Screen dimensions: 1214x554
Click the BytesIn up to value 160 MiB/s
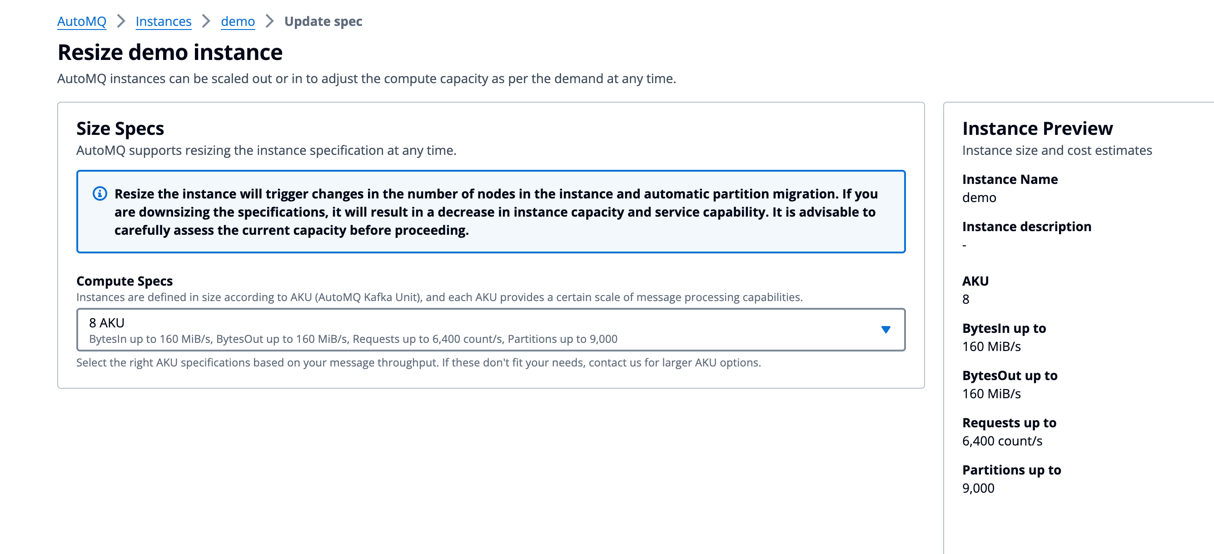pyautogui.click(x=991, y=346)
